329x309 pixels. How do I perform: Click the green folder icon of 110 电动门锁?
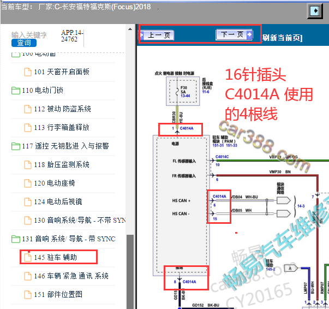tap(16, 91)
